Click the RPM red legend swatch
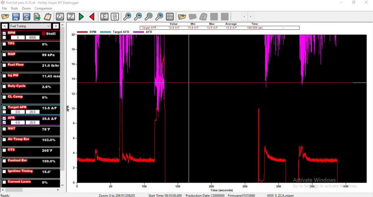Viewport: 373px width, 197px height. [82, 32]
